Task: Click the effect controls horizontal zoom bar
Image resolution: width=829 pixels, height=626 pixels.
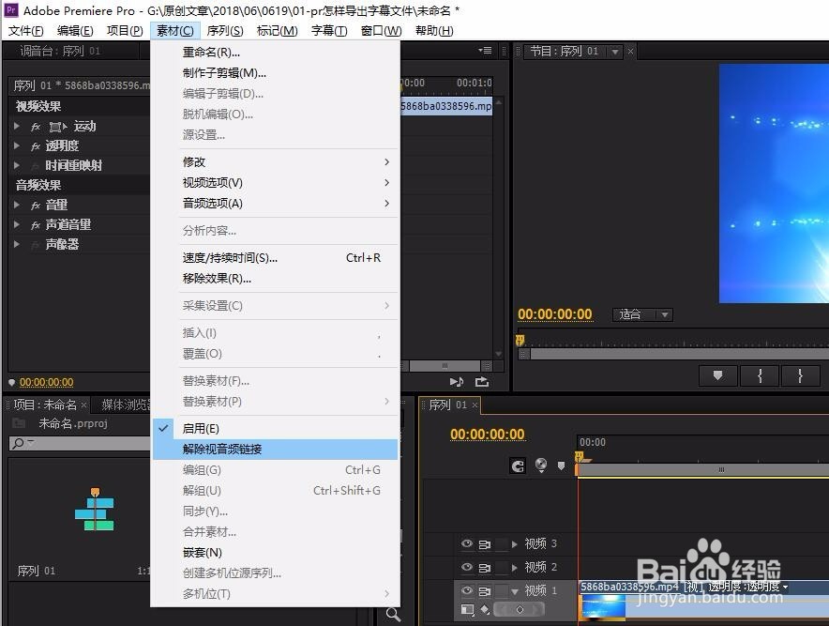Action: [445, 366]
